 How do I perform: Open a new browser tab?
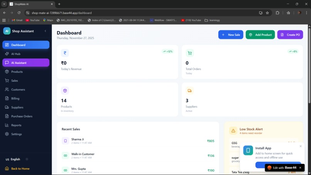tap(59, 4)
